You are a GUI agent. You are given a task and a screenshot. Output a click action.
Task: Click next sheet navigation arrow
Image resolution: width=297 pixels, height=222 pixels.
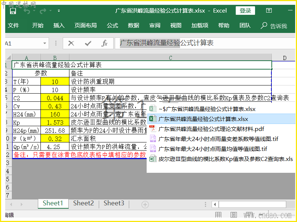[x=22, y=204]
